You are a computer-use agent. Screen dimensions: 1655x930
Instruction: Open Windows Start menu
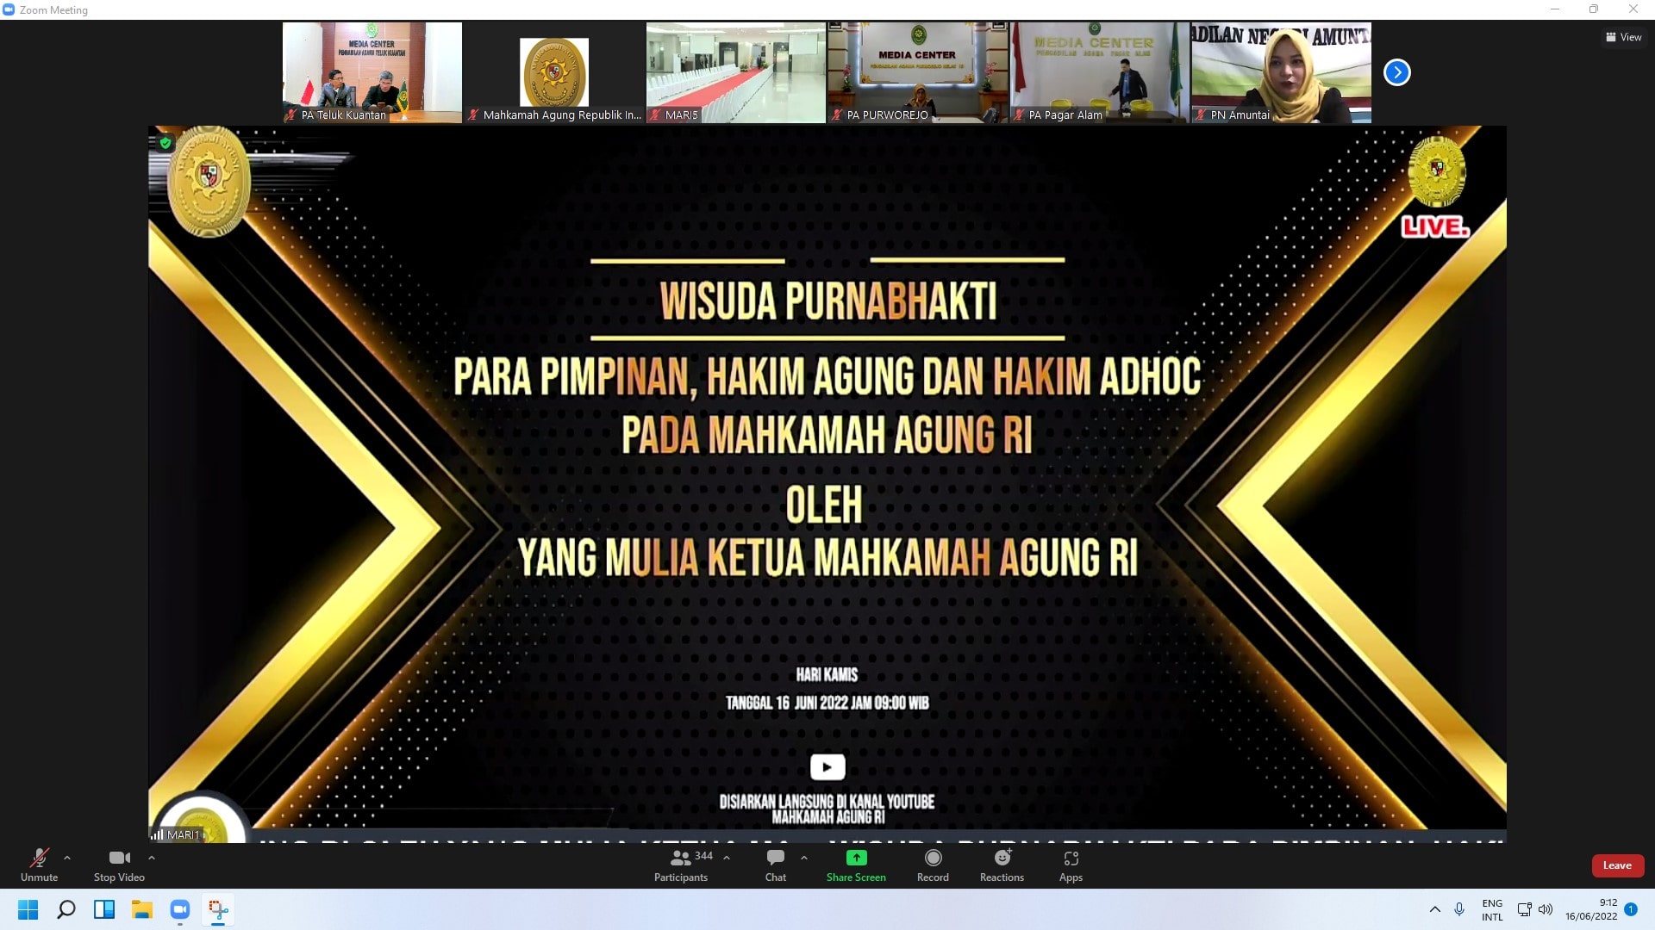pyautogui.click(x=28, y=909)
